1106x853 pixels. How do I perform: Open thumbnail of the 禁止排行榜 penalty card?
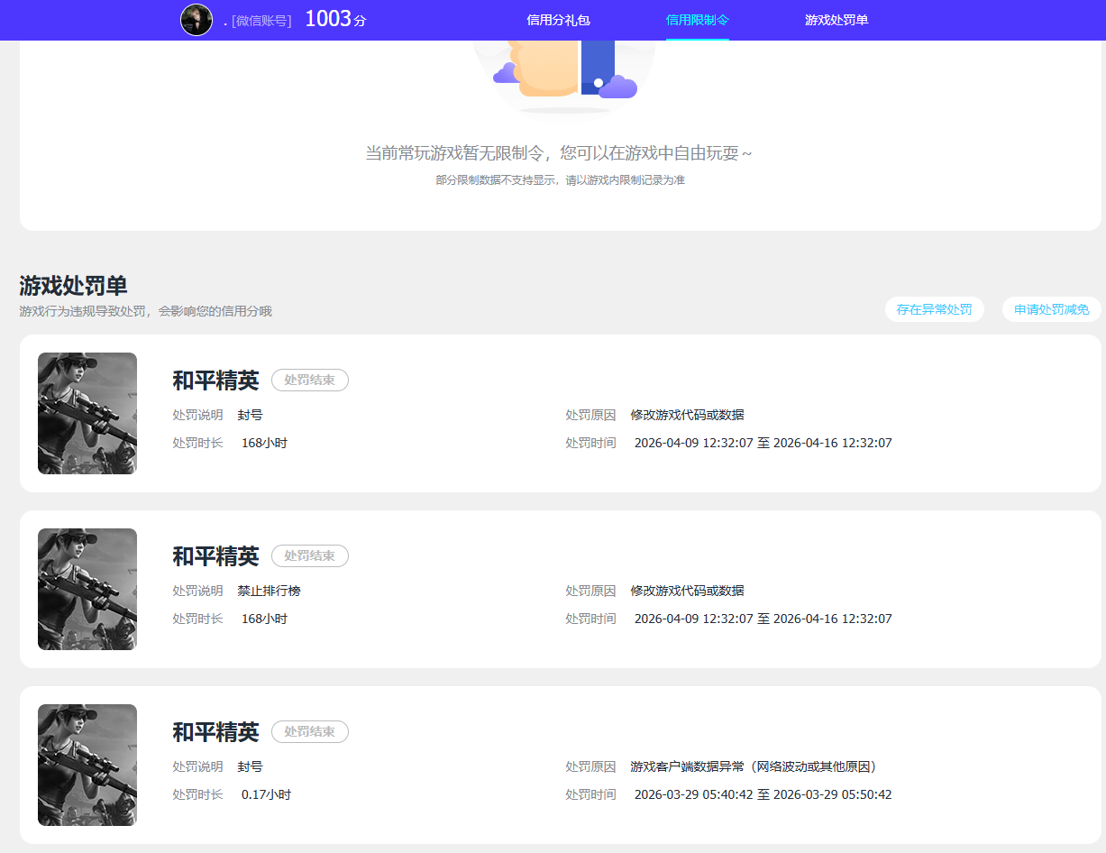click(87, 589)
